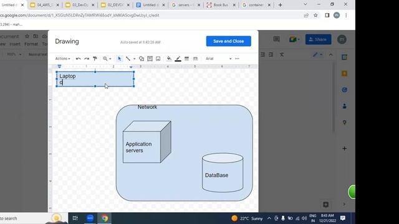Select the Application servers cube shape
399x224 pixels.
[147, 142]
